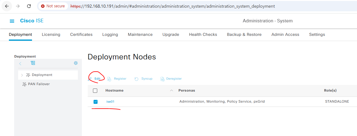Open the Certificates tab
This screenshot has width=357, height=136.
(x=81, y=35)
